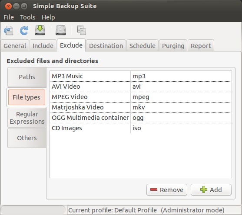Click the red minus Remove icon
242x215 pixels.
[x=154, y=189]
